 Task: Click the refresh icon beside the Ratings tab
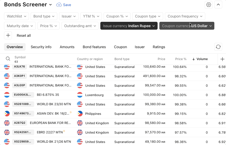218,47
